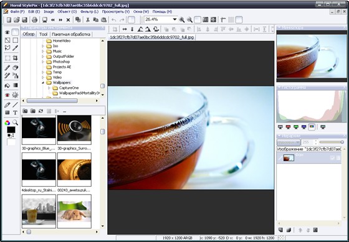This screenshot has width=349, height=242.
Task: Click the Cut scissors icon
Action: click(x=88, y=20)
